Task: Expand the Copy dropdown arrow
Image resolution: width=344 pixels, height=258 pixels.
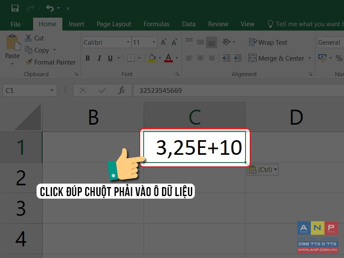Action: pos(55,50)
